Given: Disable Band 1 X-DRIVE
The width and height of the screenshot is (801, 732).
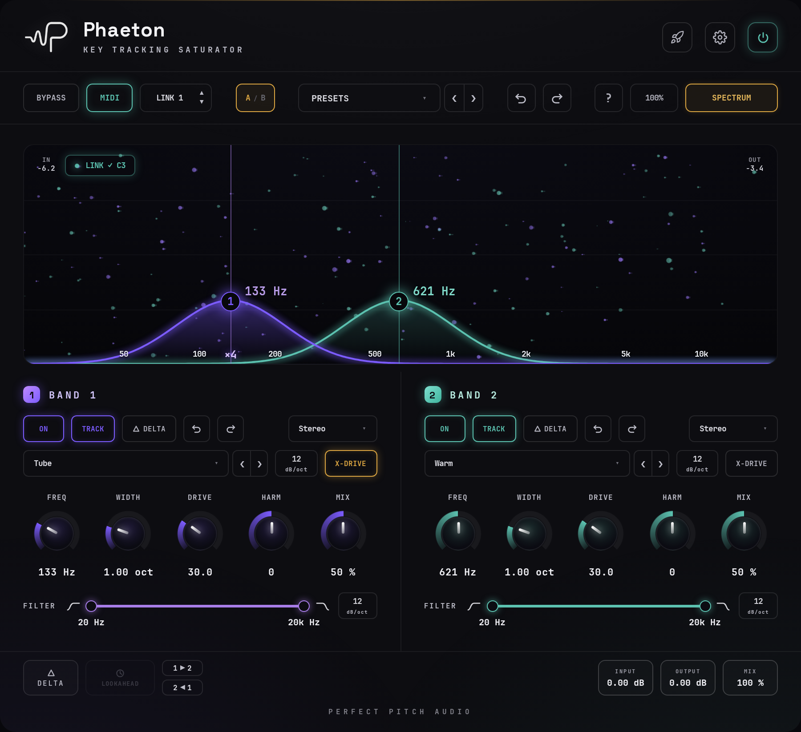Looking at the screenshot, I should click(351, 463).
